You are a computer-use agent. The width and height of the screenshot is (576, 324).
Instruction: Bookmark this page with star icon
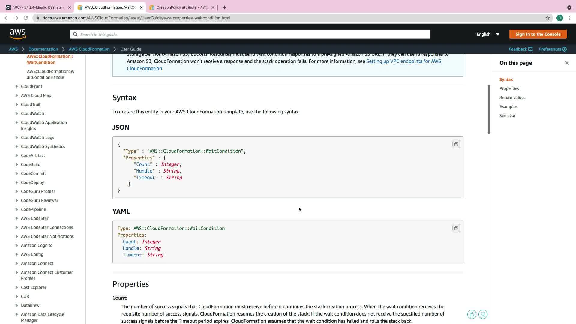pyautogui.click(x=547, y=18)
